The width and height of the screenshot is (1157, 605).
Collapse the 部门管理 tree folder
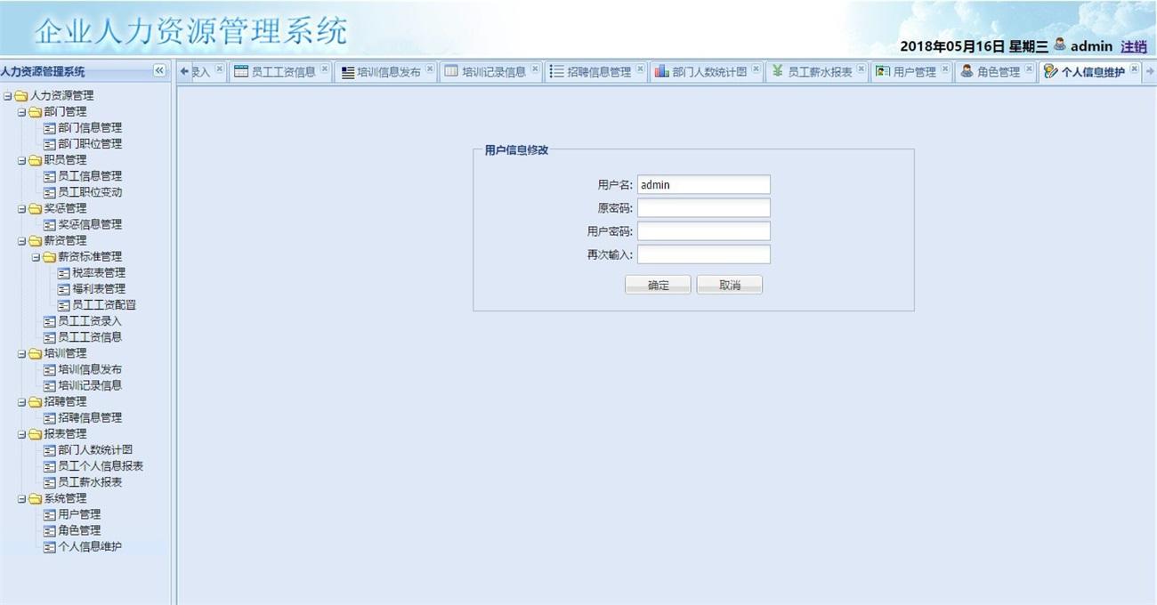[x=22, y=112]
